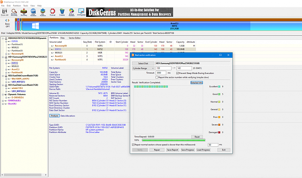Open the Tools menu
302x178 pixels.
tap(26, 6)
